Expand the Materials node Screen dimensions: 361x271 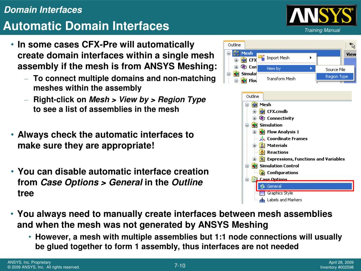pos(255,146)
